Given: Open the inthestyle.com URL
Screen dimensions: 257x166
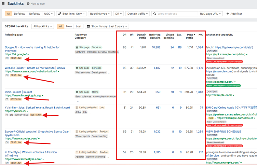Looking at the screenshot, I should pos(23,159).
